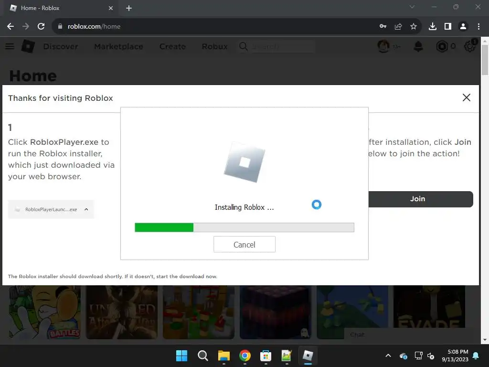The width and height of the screenshot is (489, 367).
Task: Reload the Roblox page
Action: click(x=41, y=27)
